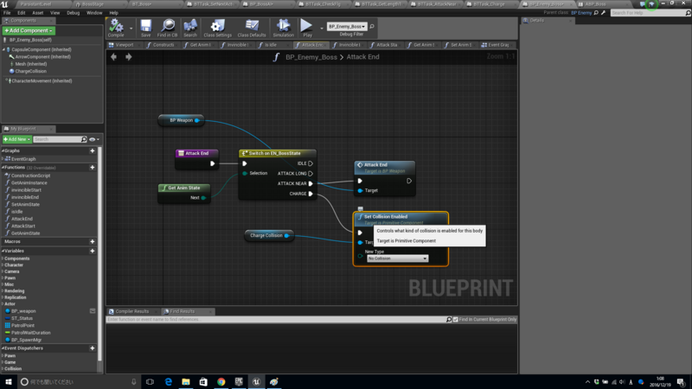The width and height of the screenshot is (692, 389).
Task: Click the Add Component button
Action: [29, 30]
